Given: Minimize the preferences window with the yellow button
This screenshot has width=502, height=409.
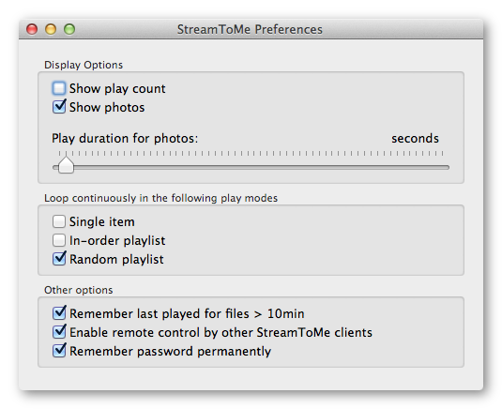Looking at the screenshot, I should tap(51, 29).
